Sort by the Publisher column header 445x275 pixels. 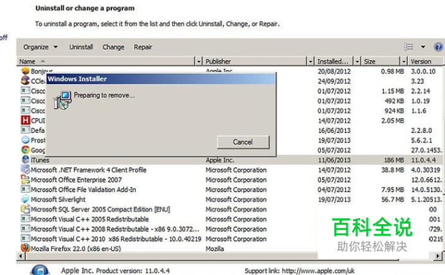(x=255, y=62)
